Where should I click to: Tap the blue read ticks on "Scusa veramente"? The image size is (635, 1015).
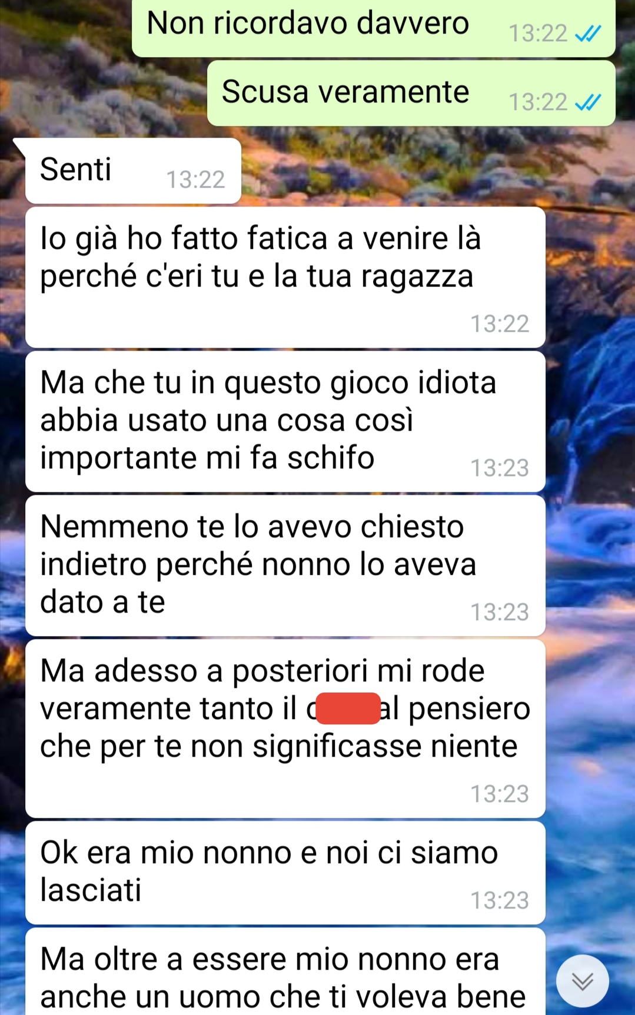click(x=588, y=102)
